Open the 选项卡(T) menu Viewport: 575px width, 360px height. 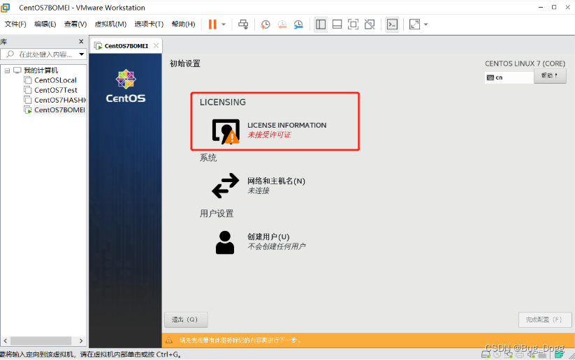tap(149, 24)
